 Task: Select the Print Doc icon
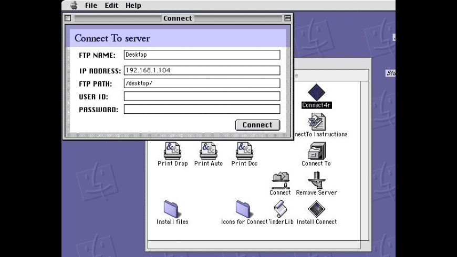coord(244,151)
